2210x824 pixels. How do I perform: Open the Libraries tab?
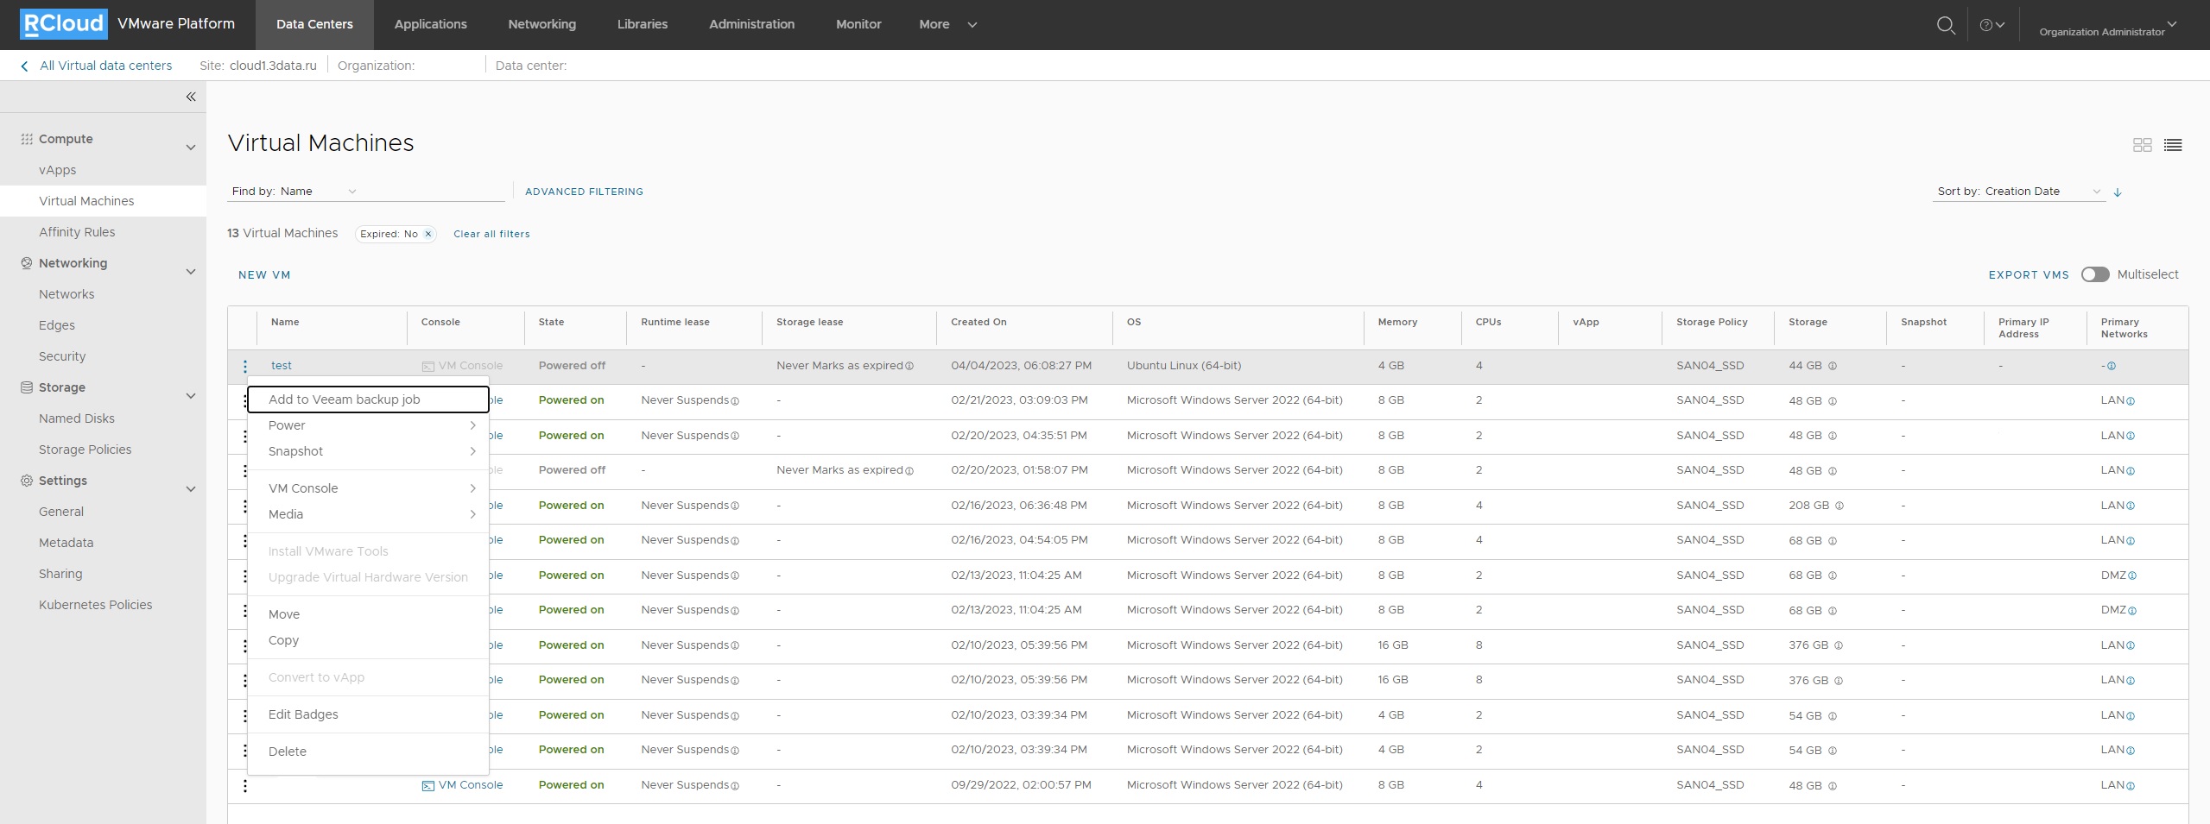point(642,24)
